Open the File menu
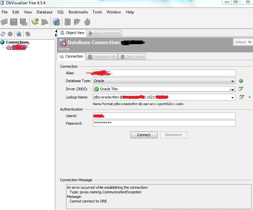Screen dimensions: 253x210 click(5, 12)
